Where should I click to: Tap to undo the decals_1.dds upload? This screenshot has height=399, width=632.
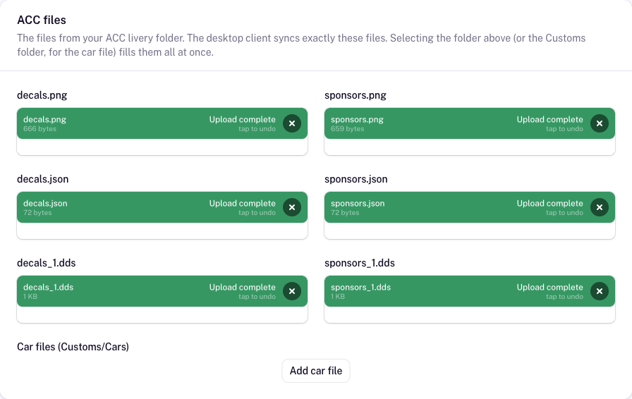click(x=257, y=297)
